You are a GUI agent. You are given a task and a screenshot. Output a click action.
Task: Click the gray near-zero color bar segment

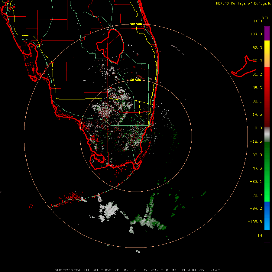(267, 134)
